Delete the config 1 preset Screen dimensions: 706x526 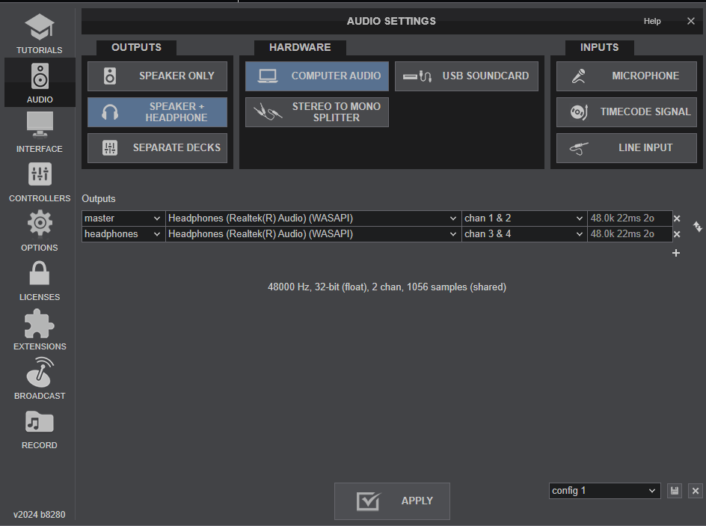pos(696,491)
